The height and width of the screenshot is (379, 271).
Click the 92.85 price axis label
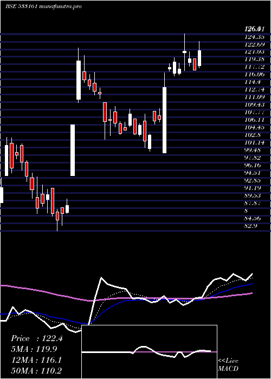coord(253,180)
